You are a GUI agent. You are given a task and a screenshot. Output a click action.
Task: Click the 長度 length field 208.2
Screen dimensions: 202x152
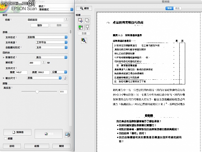point(43,72)
